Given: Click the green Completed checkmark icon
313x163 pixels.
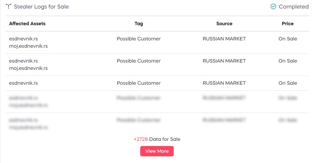Looking at the screenshot, I should (273, 7).
